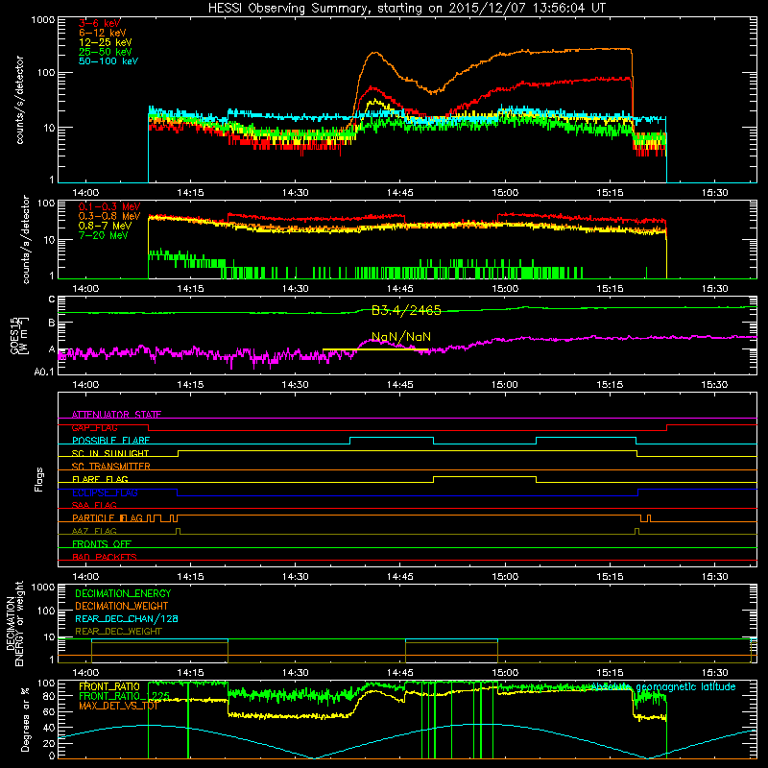Image resolution: width=768 pixels, height=768 pixels.
Task: Click the AAZ_FLAG label
Action: (x=94, y=531)
